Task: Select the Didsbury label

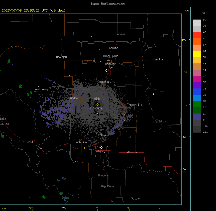Action: pyautogui.click(x=96, y=108)
